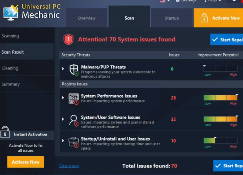Select Cleaning in the left sidebar
This screenshot has height=175, width=243.
click(x=10, y=68)
